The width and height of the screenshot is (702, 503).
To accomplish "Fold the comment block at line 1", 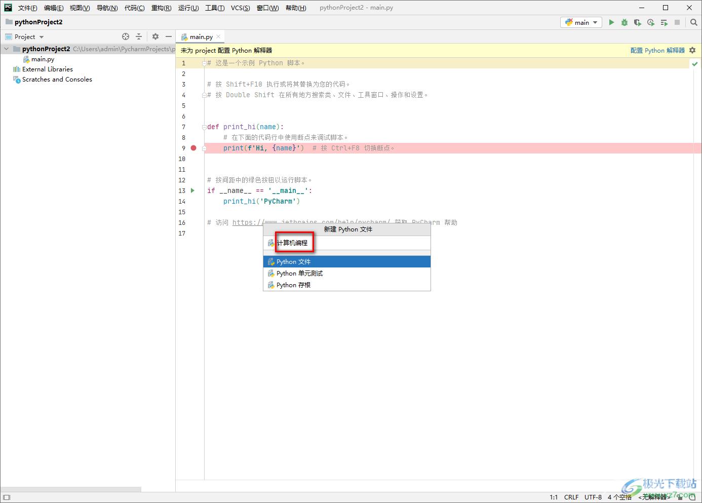I will coord(204,63).
